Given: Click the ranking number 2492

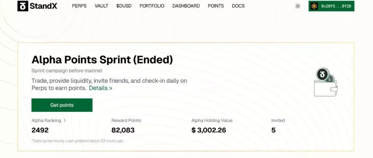Looking at the screenshot, I should (x=40, y=130).
